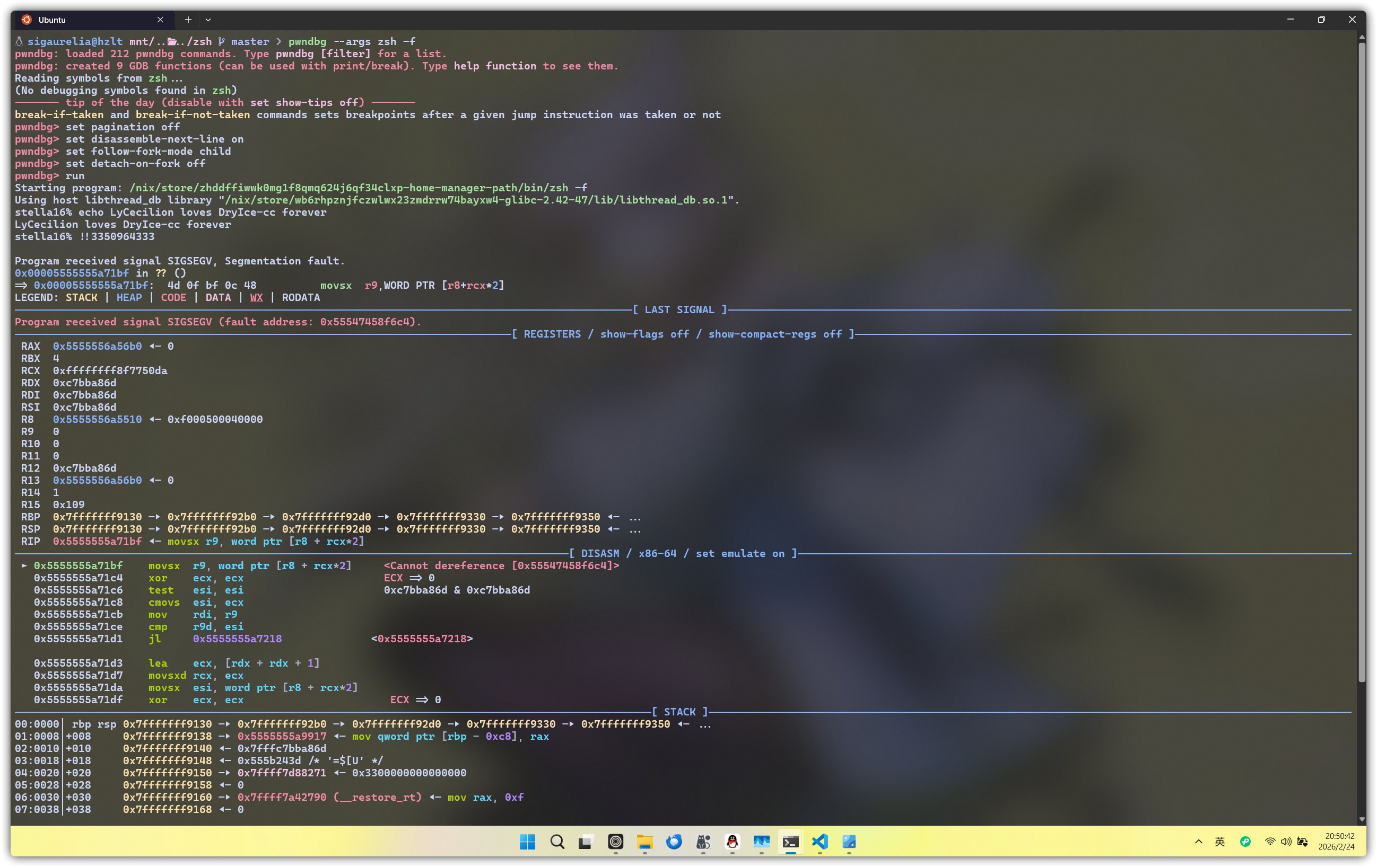Open File Explorer from the taskbar
1377x867 pixels.
tap(644, 842)
